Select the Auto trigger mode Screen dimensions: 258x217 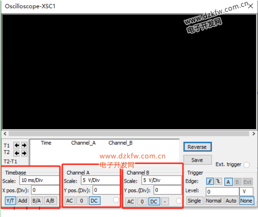(x=231, y=201)
